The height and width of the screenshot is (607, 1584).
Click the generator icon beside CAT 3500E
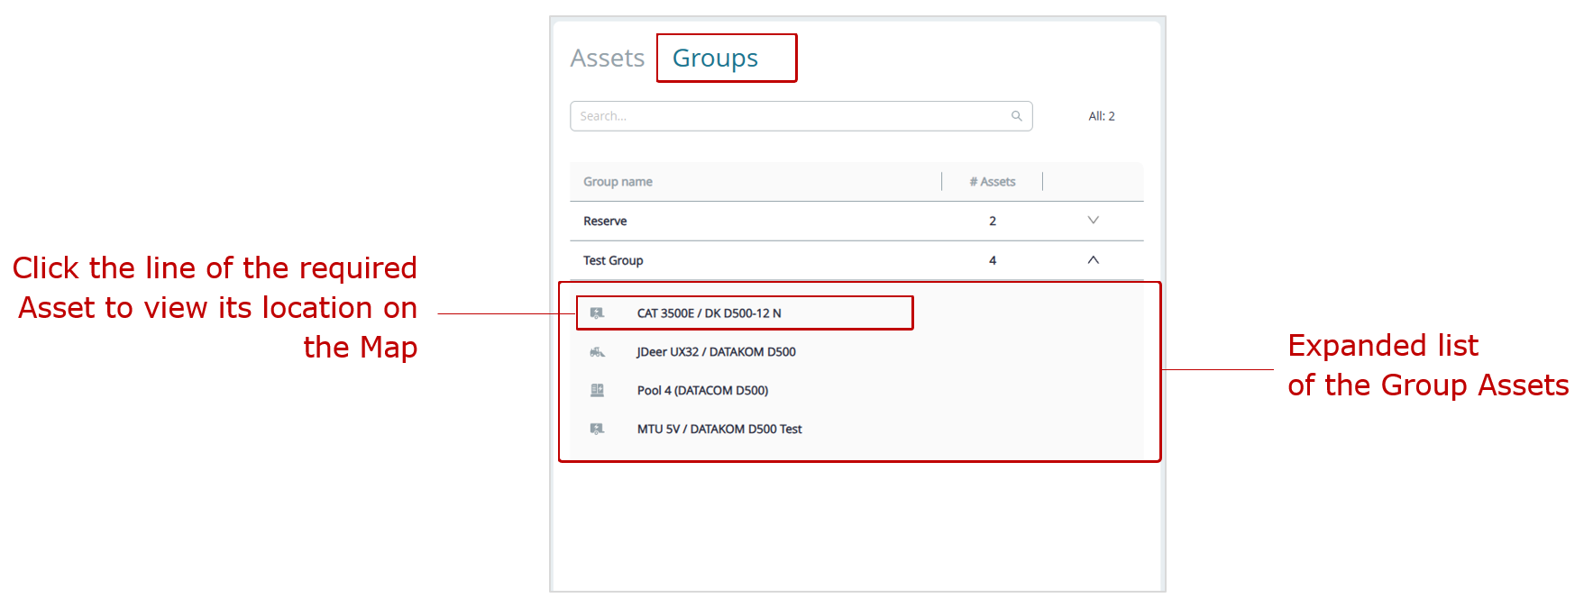pyautogui.click(x=597, y=313)
